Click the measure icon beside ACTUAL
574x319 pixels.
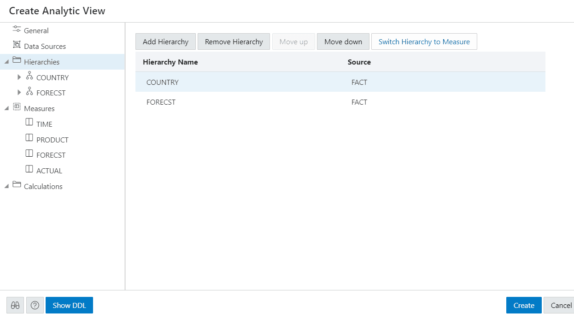(29, 168)
